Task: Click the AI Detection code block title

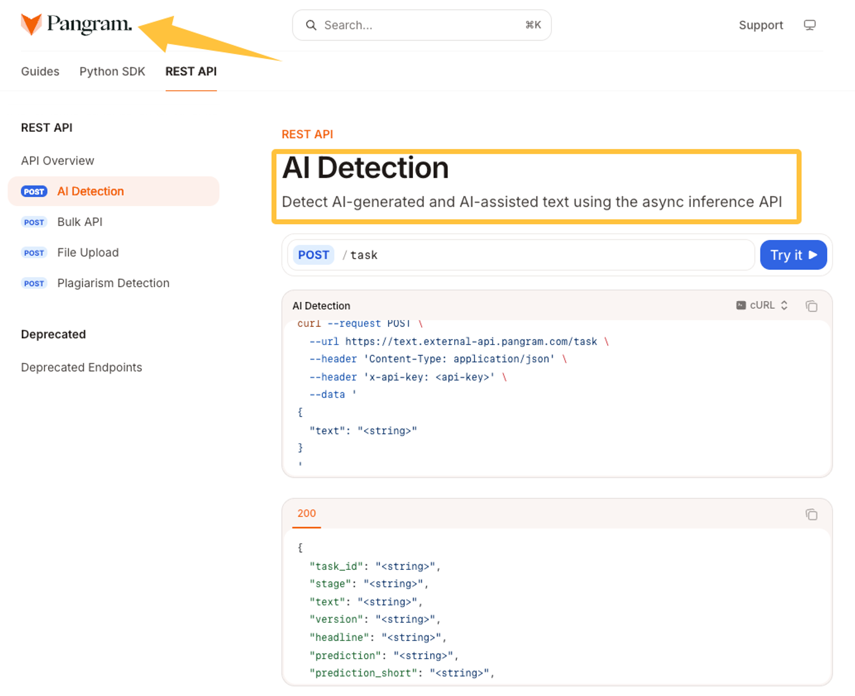Action: coord(321,306)
